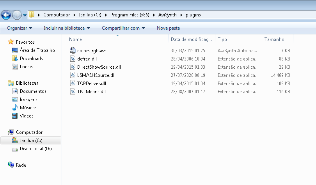The image size is (316, 185).
Task: Open Vídeos library
Action: (x=27, y=116)
